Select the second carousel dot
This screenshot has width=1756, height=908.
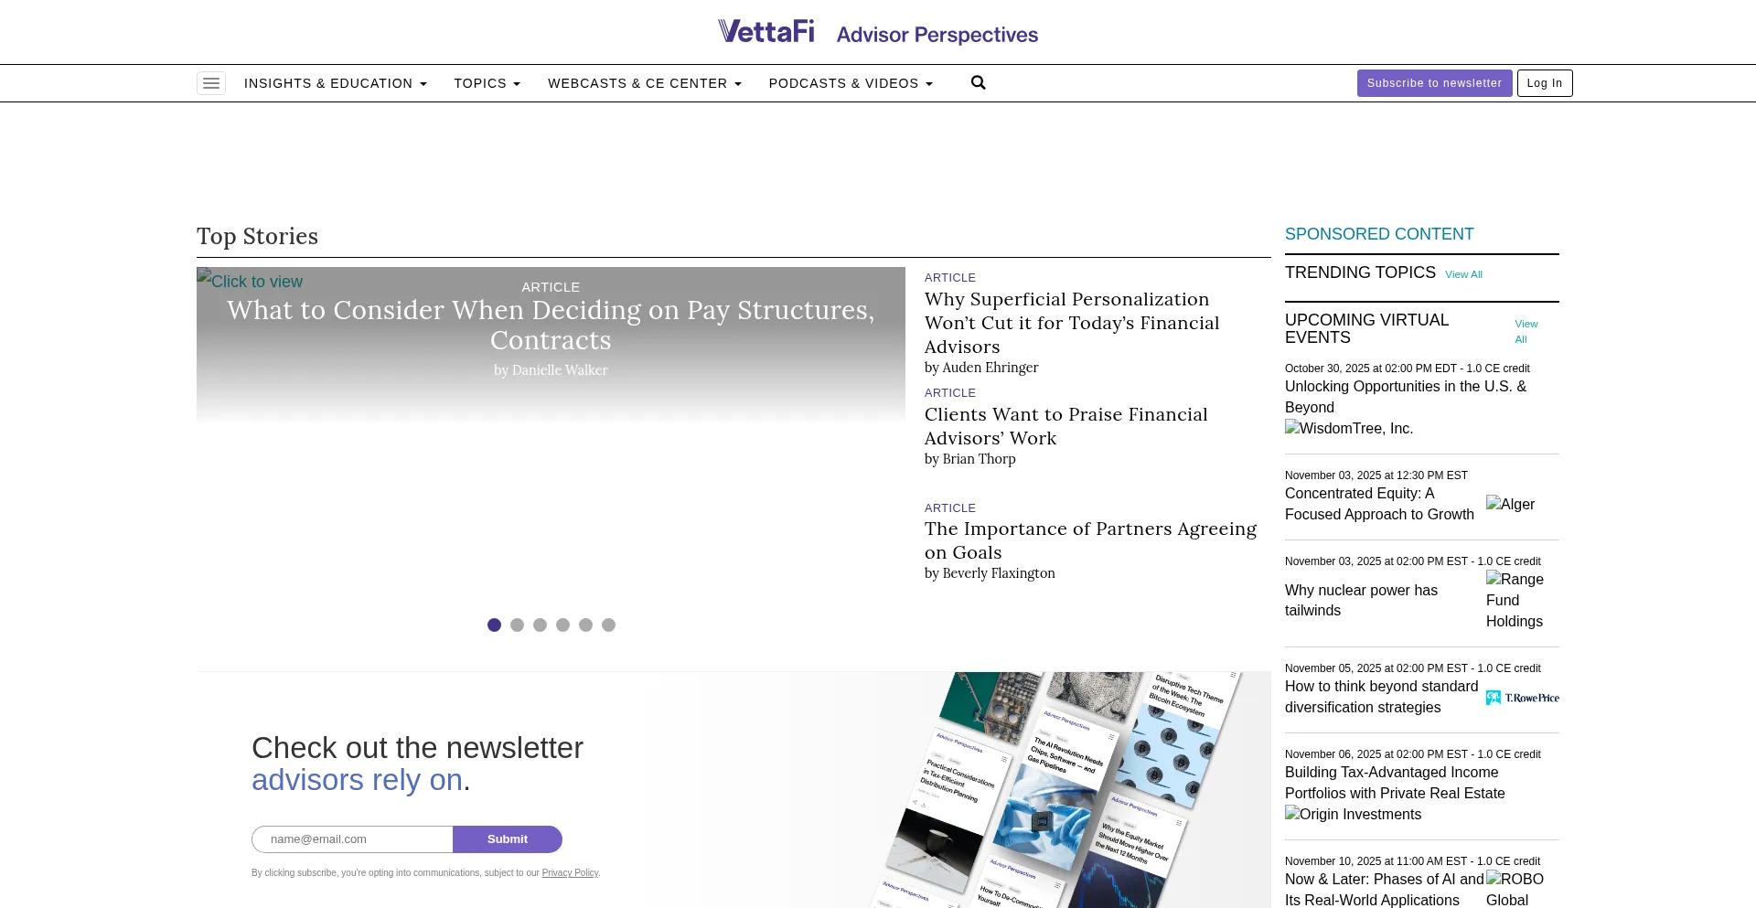(x=517, y=625)
